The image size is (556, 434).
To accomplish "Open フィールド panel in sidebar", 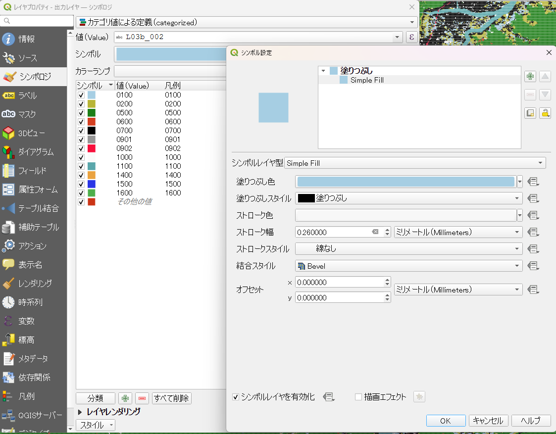I will coord(33,170).
